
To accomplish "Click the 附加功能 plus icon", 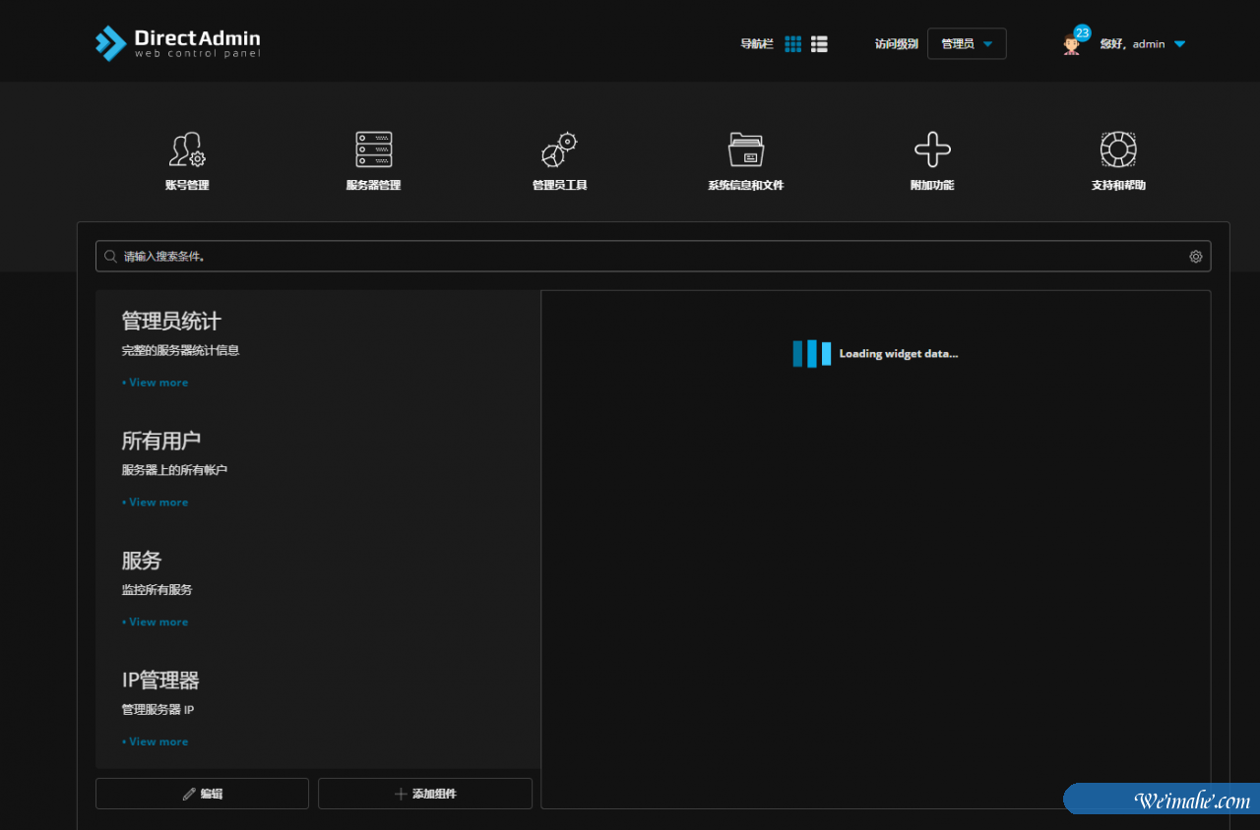I will (931, 150).
